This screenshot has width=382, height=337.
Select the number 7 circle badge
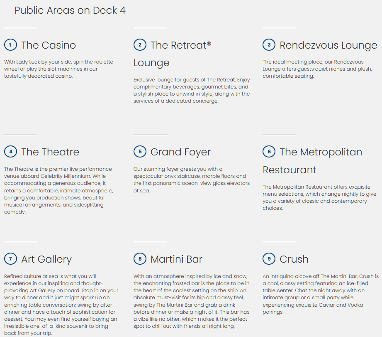click(10, 259)
